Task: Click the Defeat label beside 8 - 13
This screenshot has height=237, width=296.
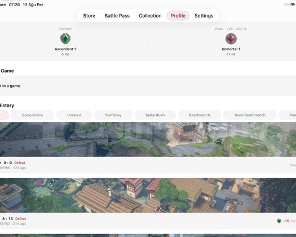Action: coord(20,219)
